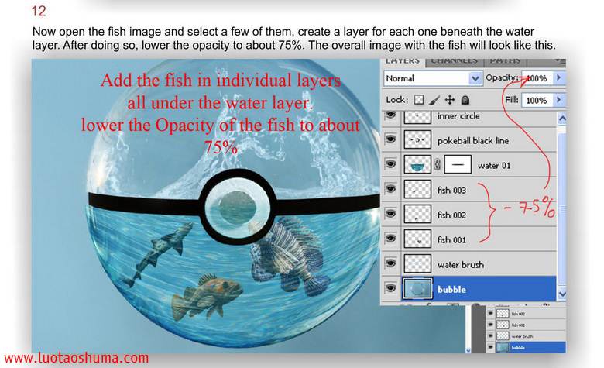The height and width of the screenshot is (368, 604).
Task: Select the pokeball black line layer name
Action: tap(473, 141)
